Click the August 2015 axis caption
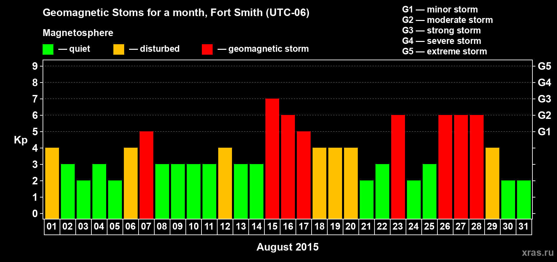The width and height of the screenshot is (557, 262). (287, 247)
